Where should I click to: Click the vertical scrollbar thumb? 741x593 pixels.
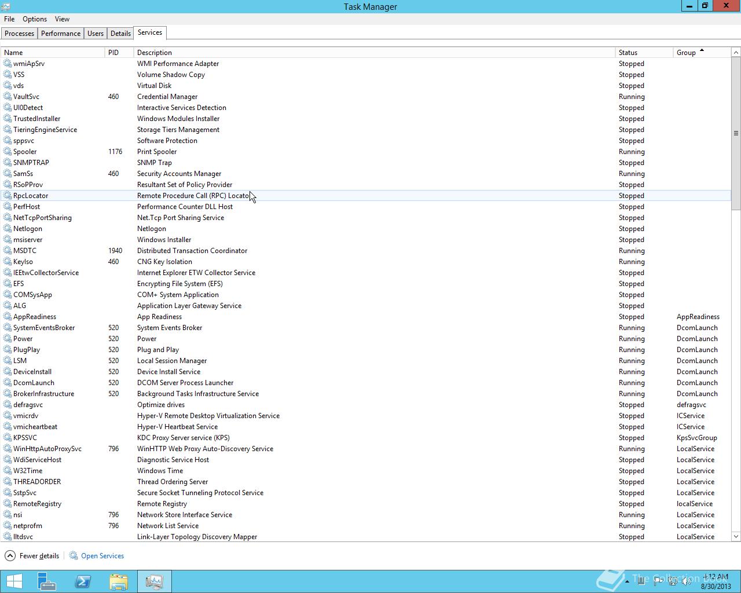(736, 133)
